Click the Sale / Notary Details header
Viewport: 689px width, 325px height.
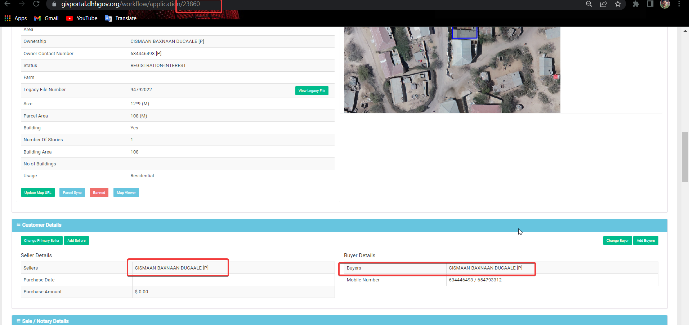pyautogui.click(x=339, y=320)
